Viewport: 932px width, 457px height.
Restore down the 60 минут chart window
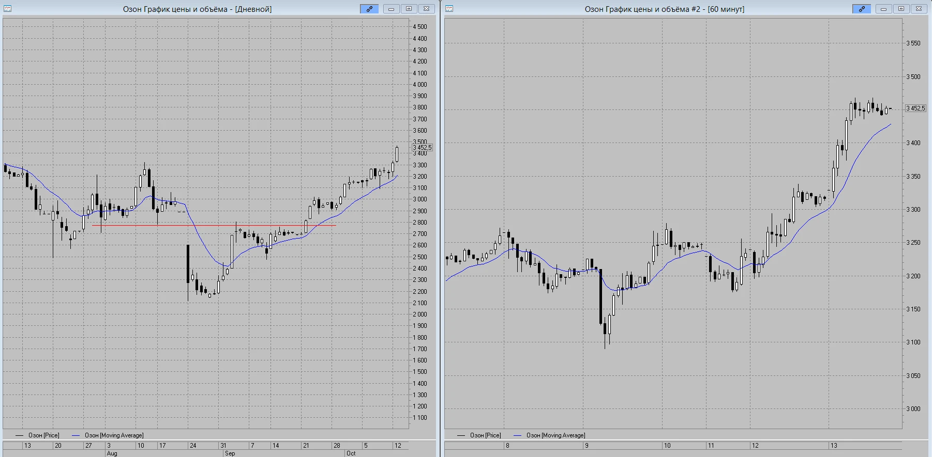click(x=901, y=9)
